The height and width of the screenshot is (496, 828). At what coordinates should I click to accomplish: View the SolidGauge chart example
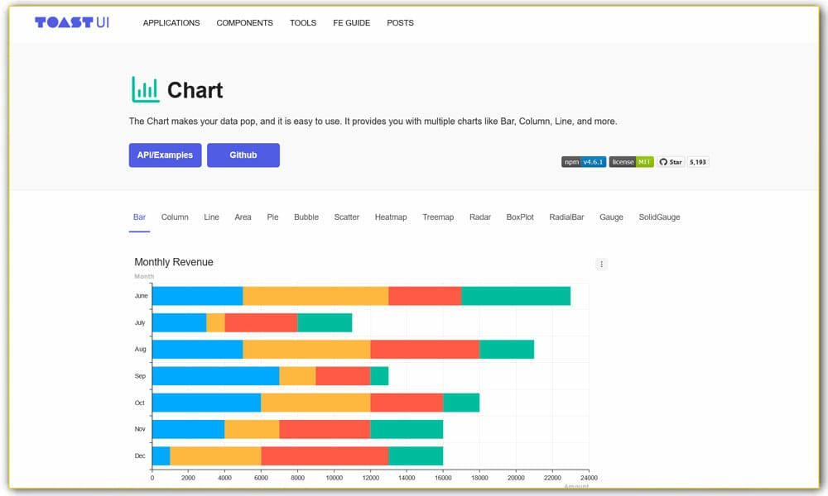click(659, 217)
